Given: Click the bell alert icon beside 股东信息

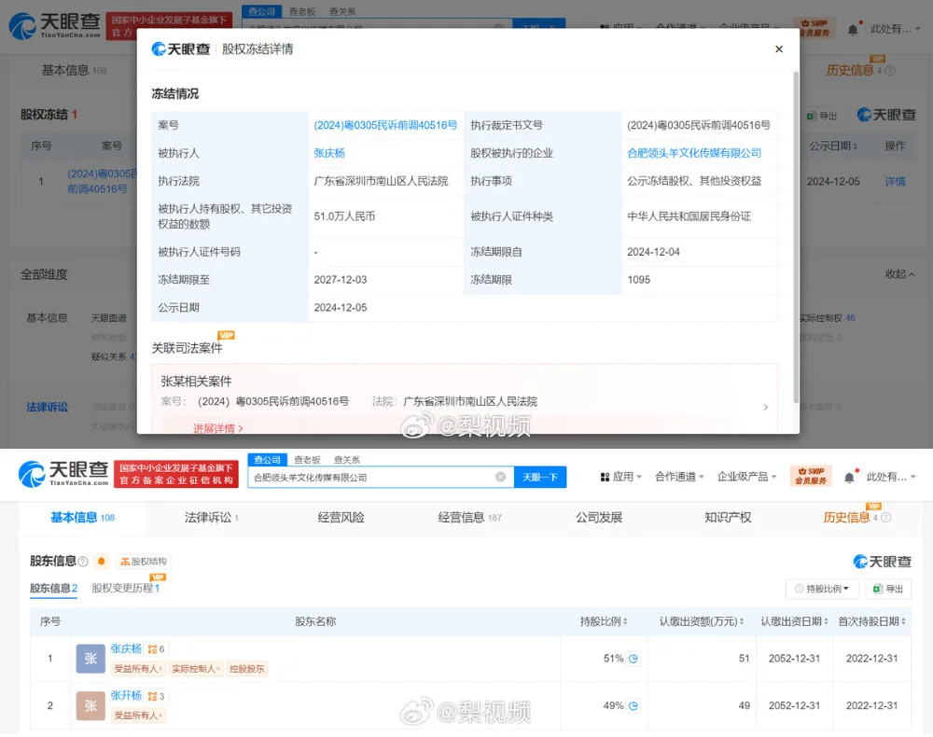Looking at the screenshot, I should point(102,562).
